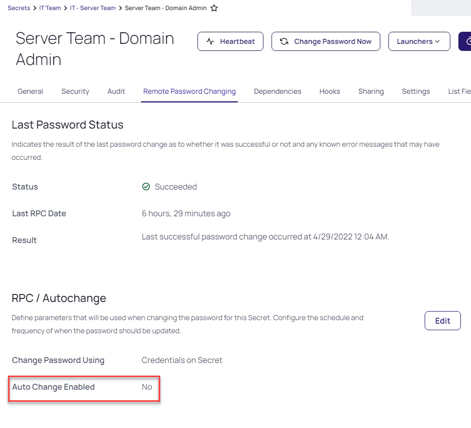Expand the Launchers dropdown

coord(419,41)
